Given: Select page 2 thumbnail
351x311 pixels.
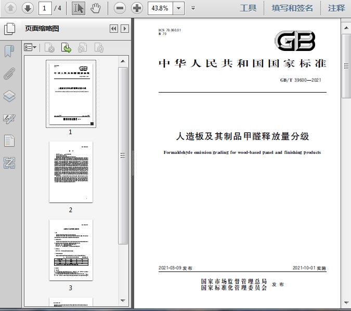Looking at the screenshot, I should (71, 172).
